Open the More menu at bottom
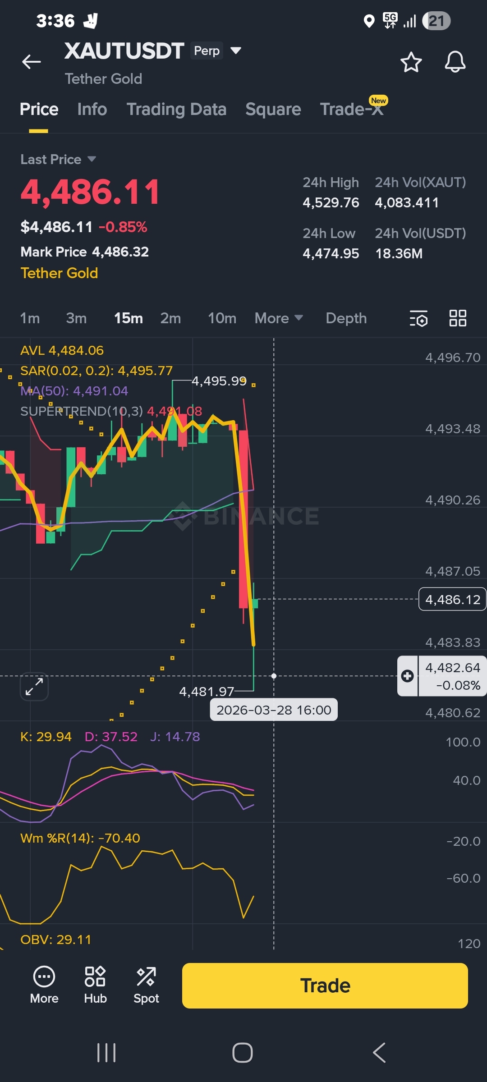 tap(44, 985)
